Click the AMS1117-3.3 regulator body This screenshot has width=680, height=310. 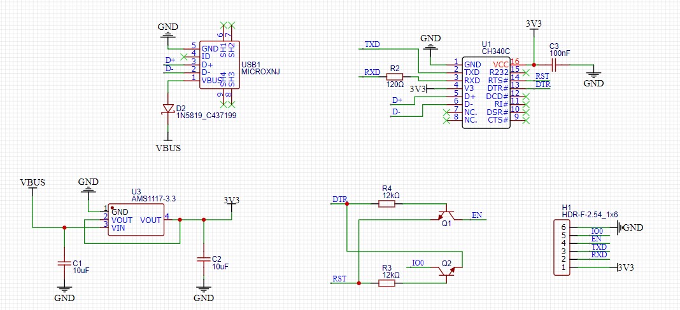pos(134,220)
